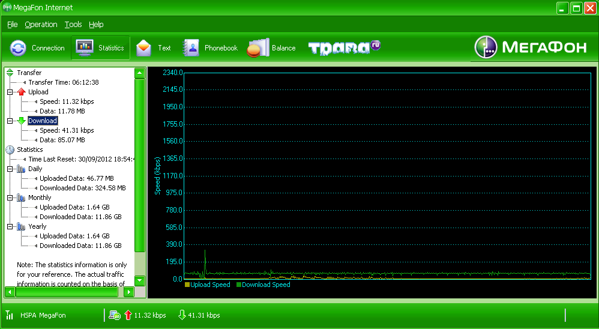Click the green Download arrow icon in tree
The image size is (599, 329).
[x=22, y=121]
